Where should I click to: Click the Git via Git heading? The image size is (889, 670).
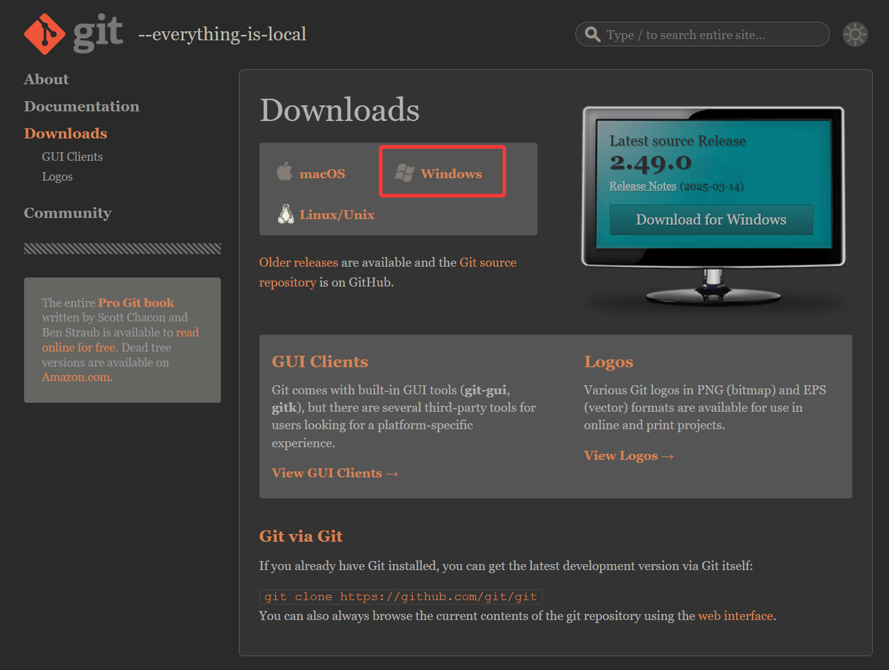(301, 536)
